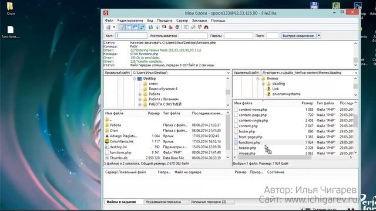The image size is (376, 211).
Task: Focus the Имя пользователя input field
Action: point(193,36)
